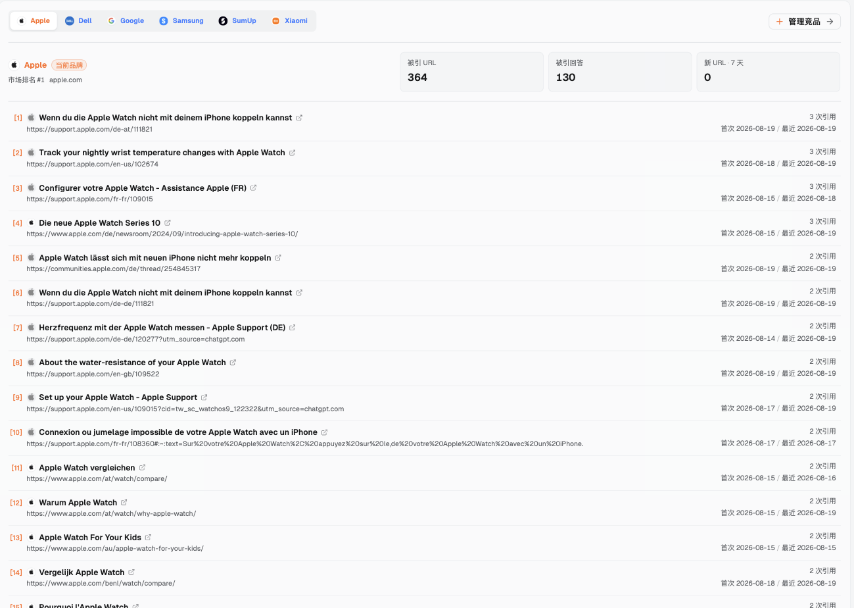Open link Set up your Apple Watch - Apple Support
Viewport: 854px width, 608px height.
(118, 397)
